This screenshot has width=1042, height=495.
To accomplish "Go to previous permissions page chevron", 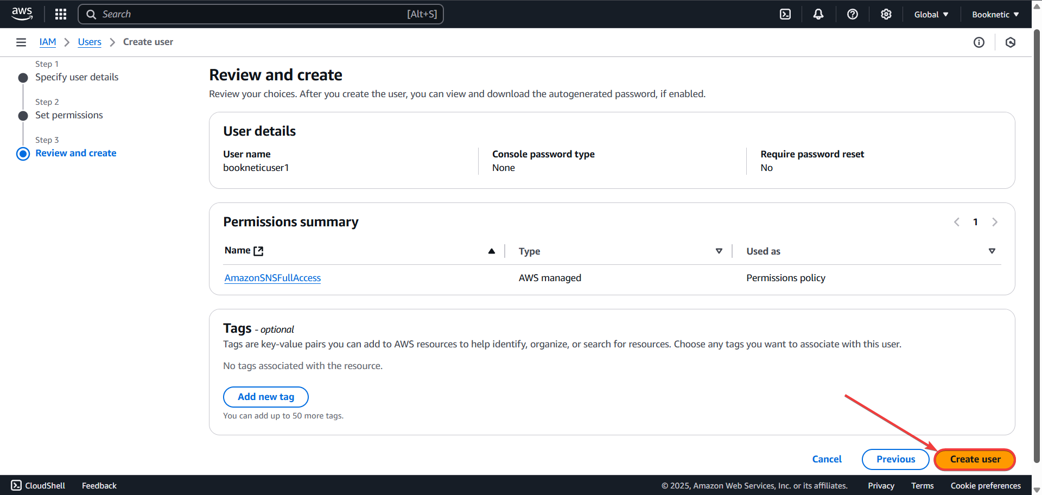I will click(x=957, y=222).
